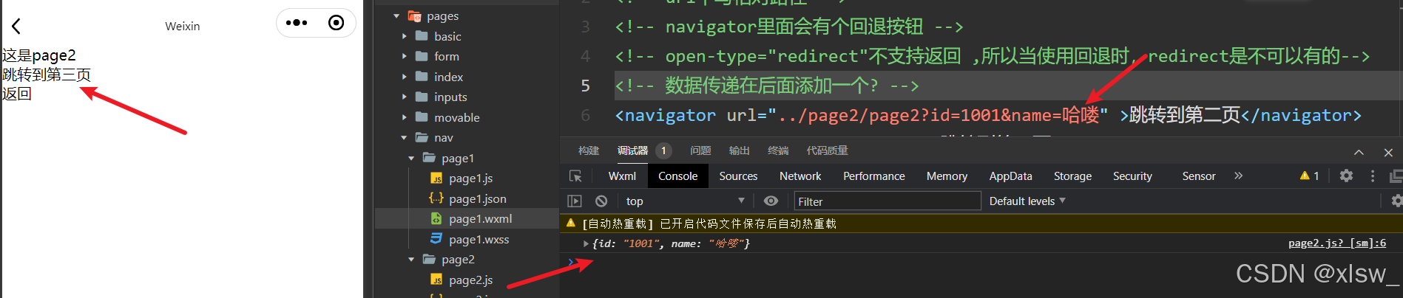Show more devtools tabs with double chevron
The image size is (1403, 298).
pos(1238,176)
